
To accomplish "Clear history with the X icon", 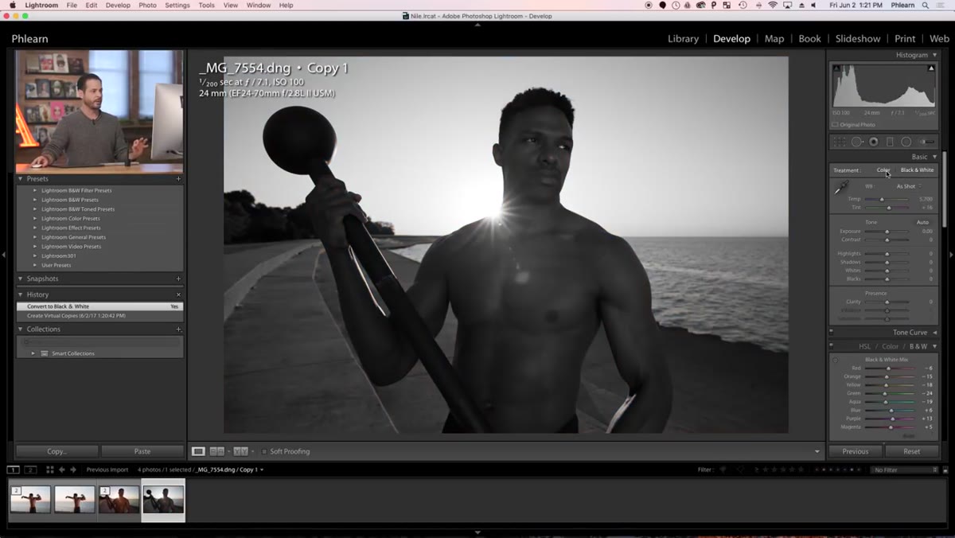I will 178,294.
